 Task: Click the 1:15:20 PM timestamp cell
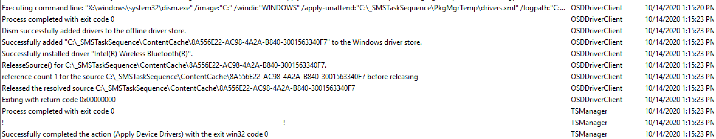point(679,8)
